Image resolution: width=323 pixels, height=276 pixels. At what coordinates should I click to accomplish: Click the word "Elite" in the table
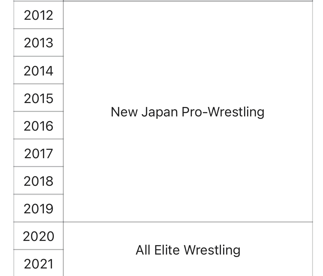(167, 250)
